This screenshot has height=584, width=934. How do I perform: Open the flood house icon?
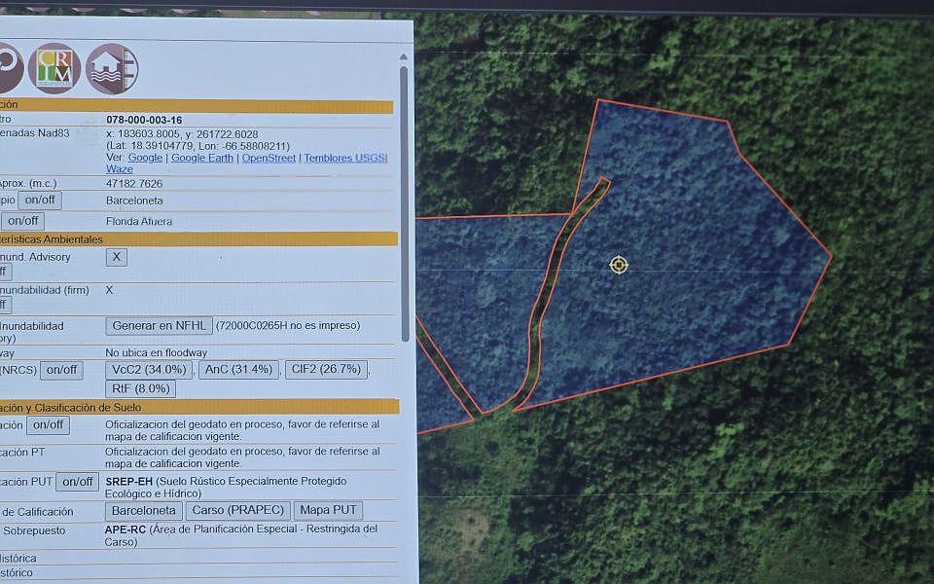[112, 69]
